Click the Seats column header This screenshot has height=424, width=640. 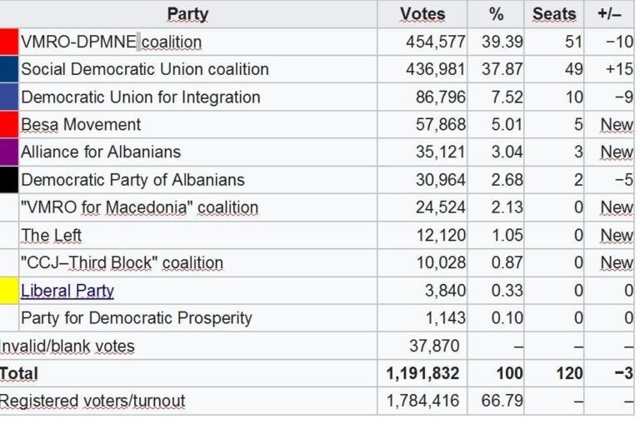click(x=554, y=14)
